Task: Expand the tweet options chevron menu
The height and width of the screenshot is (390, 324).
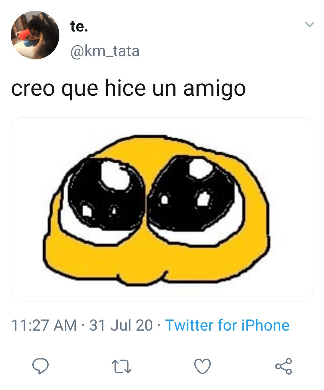Action: pyautogui.click(x=309, y=24)
